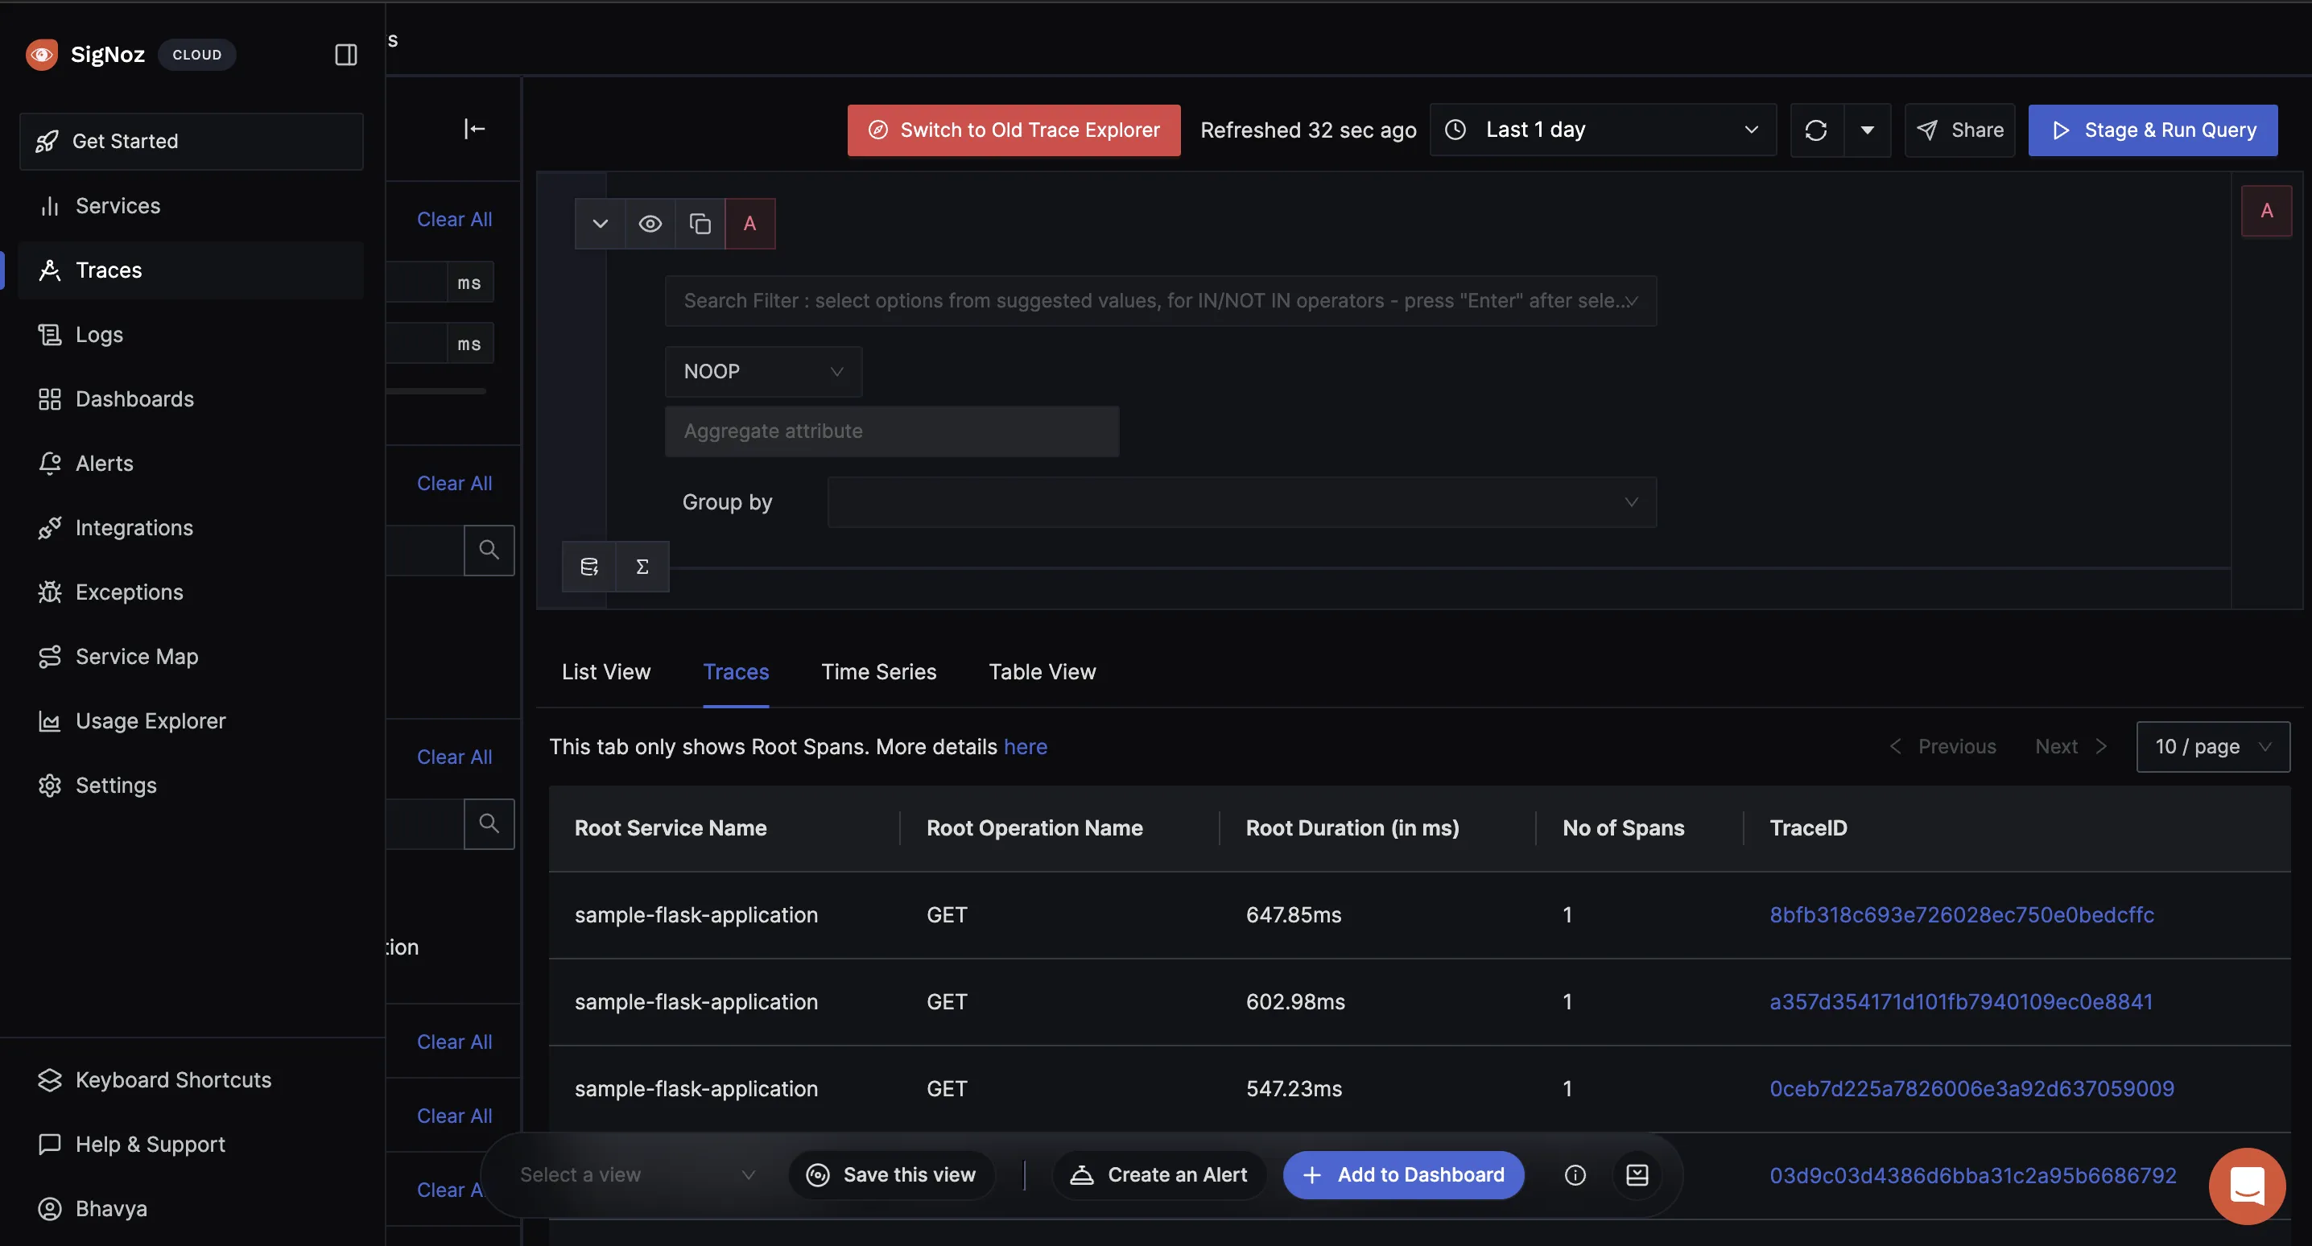2312x1246 pixels.
Task: Click the Bhavya user profile icon
Action: click(49, 1209)
